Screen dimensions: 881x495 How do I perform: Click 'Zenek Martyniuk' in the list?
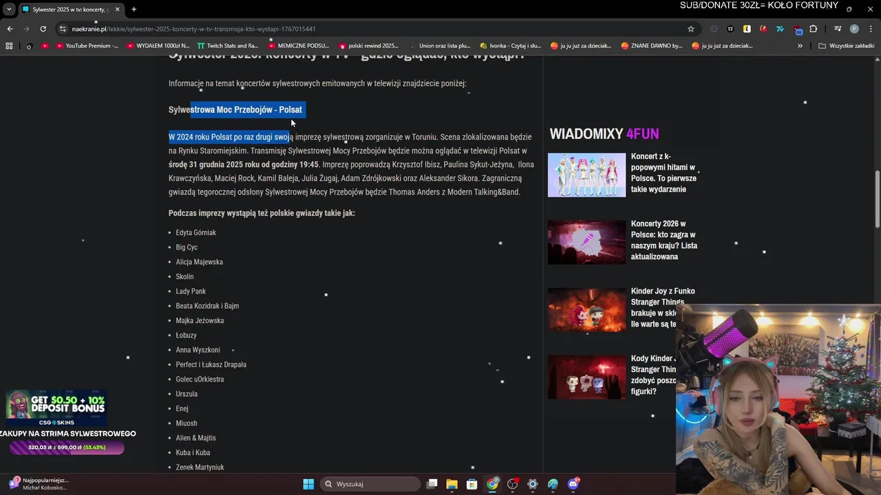pos(200,467)
